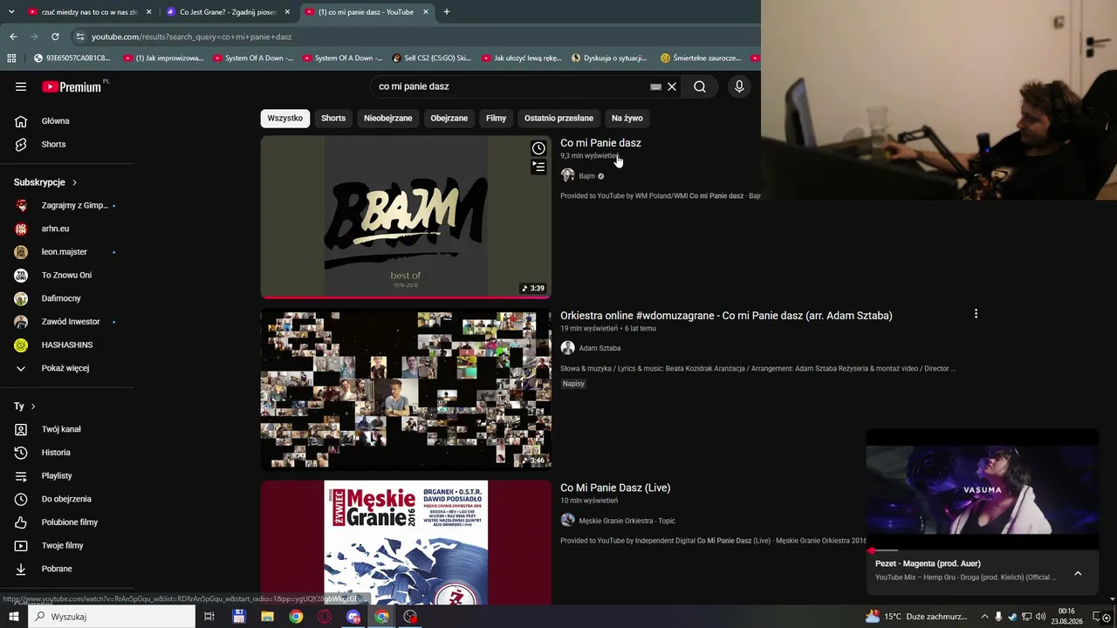The image size is (1117, 628).
Task: Select the Na żywo filter chip
Action: tap(627, 118)
